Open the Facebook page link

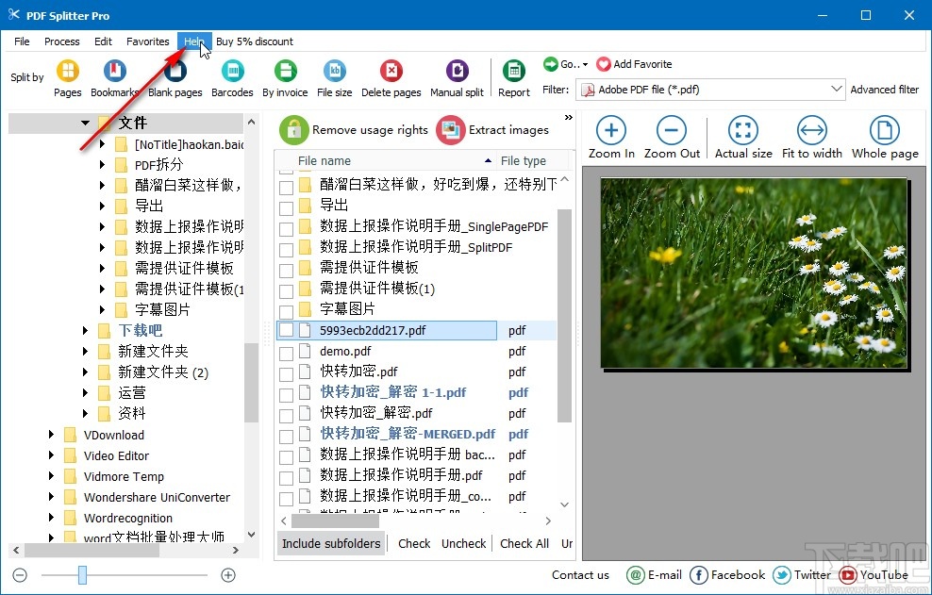[x=727, y=575]
